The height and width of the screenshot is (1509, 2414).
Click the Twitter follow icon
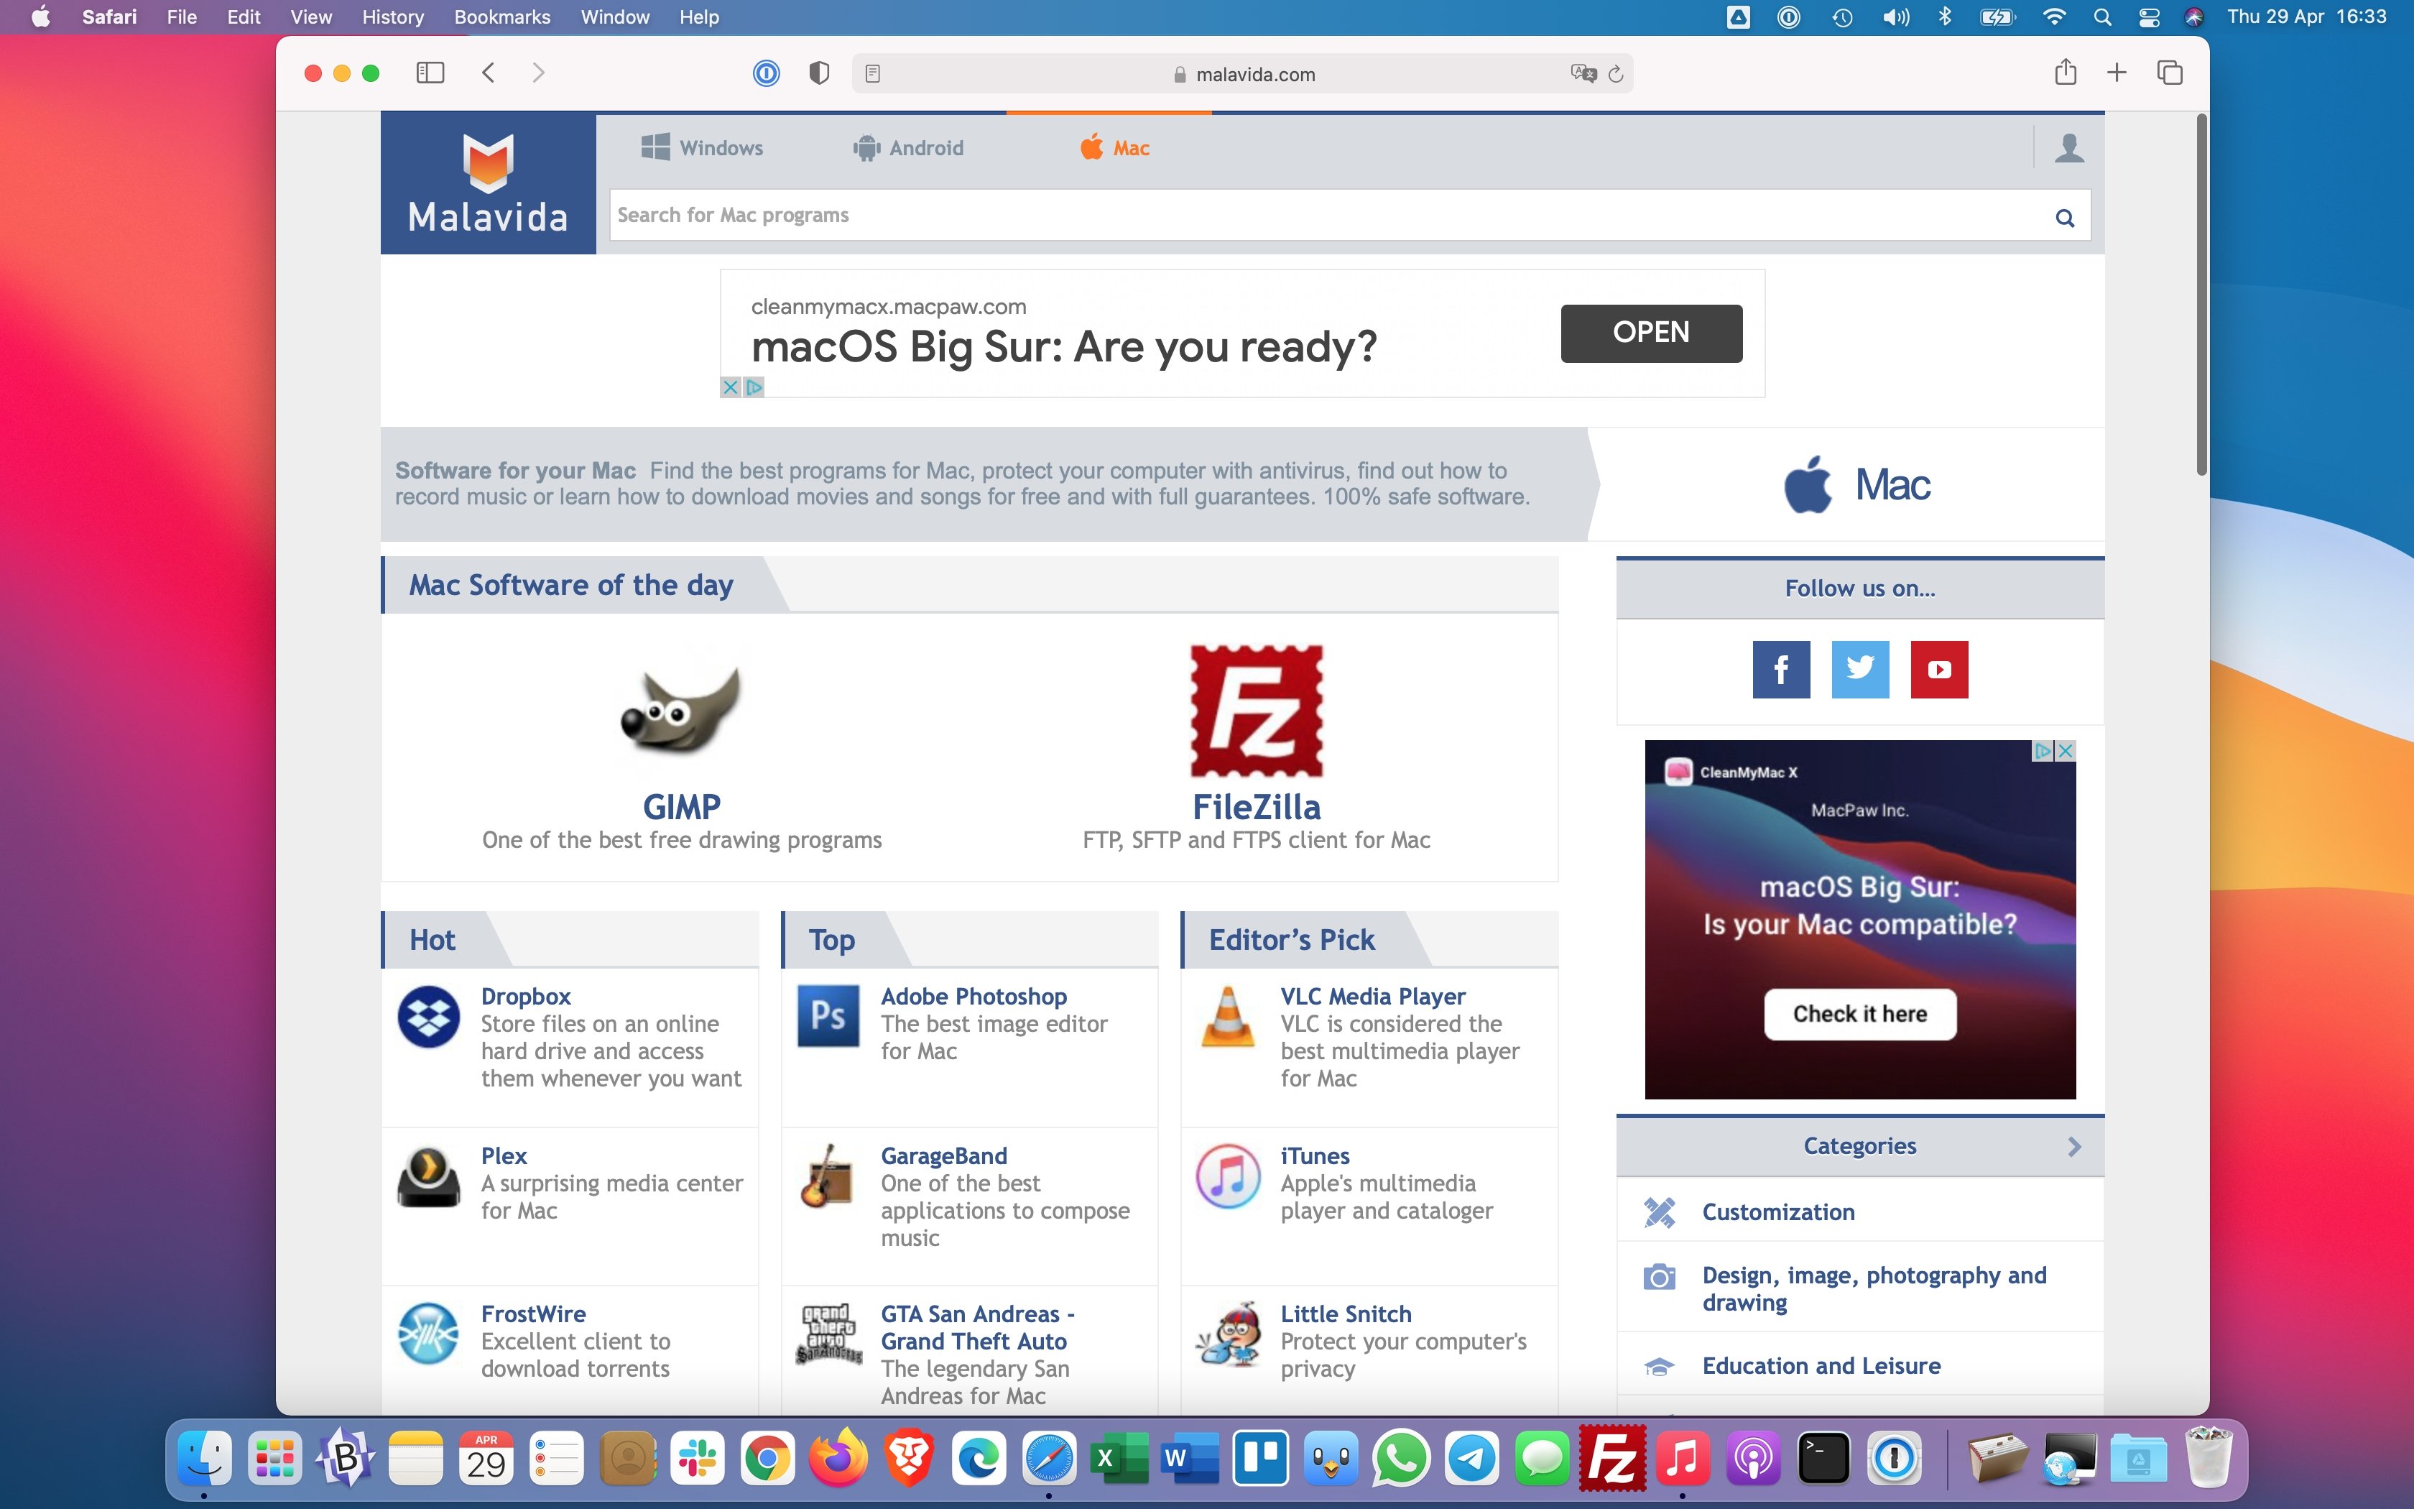coord(1859,668)
